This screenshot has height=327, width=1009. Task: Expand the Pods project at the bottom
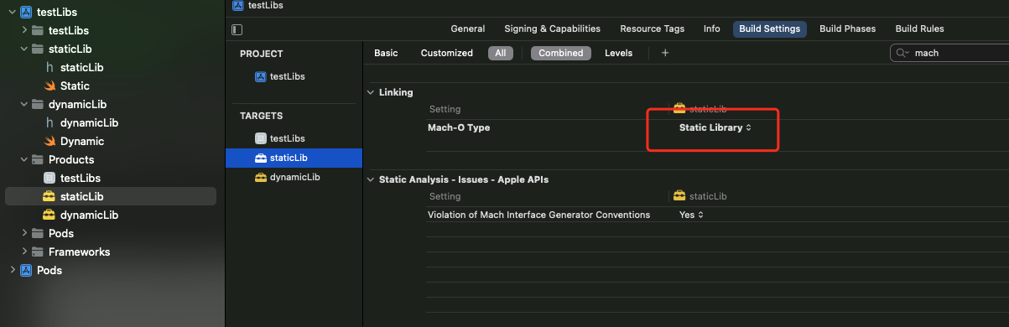click(x=12, y=270)
